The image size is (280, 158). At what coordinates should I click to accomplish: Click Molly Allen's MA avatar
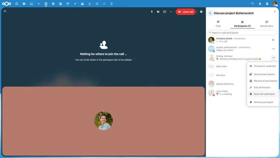tap(211, 66)
